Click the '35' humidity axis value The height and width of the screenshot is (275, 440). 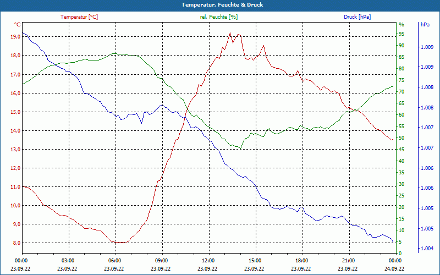point(402,173)
